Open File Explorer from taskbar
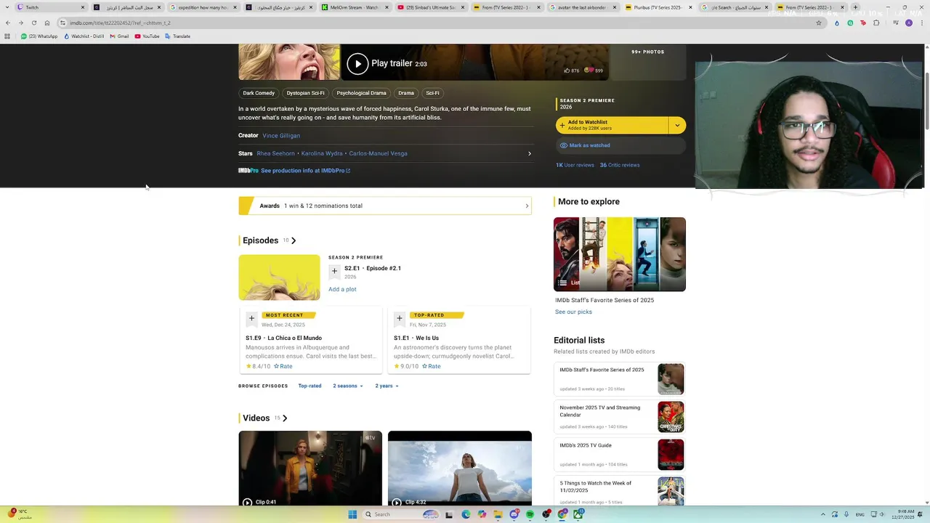Viewport: 930px width, 523px height. [498, 514]
